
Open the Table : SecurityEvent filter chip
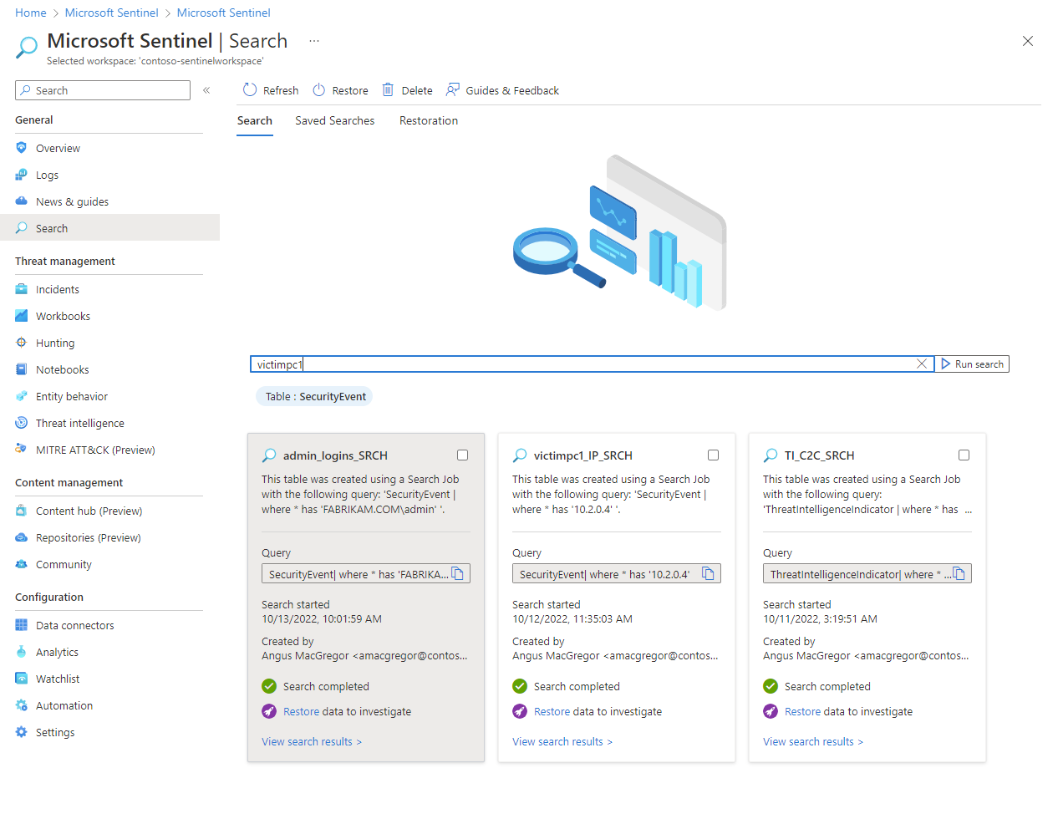coord(314,396)
